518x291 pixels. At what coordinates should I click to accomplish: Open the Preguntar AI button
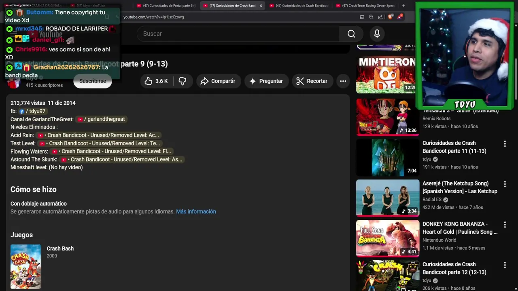point(266,81)
